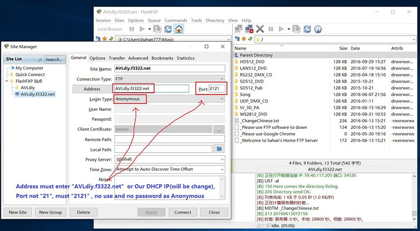This screenshot has width=420, height=231.
Task: Open the Queue menu
Action: click(x=154, y=20)
